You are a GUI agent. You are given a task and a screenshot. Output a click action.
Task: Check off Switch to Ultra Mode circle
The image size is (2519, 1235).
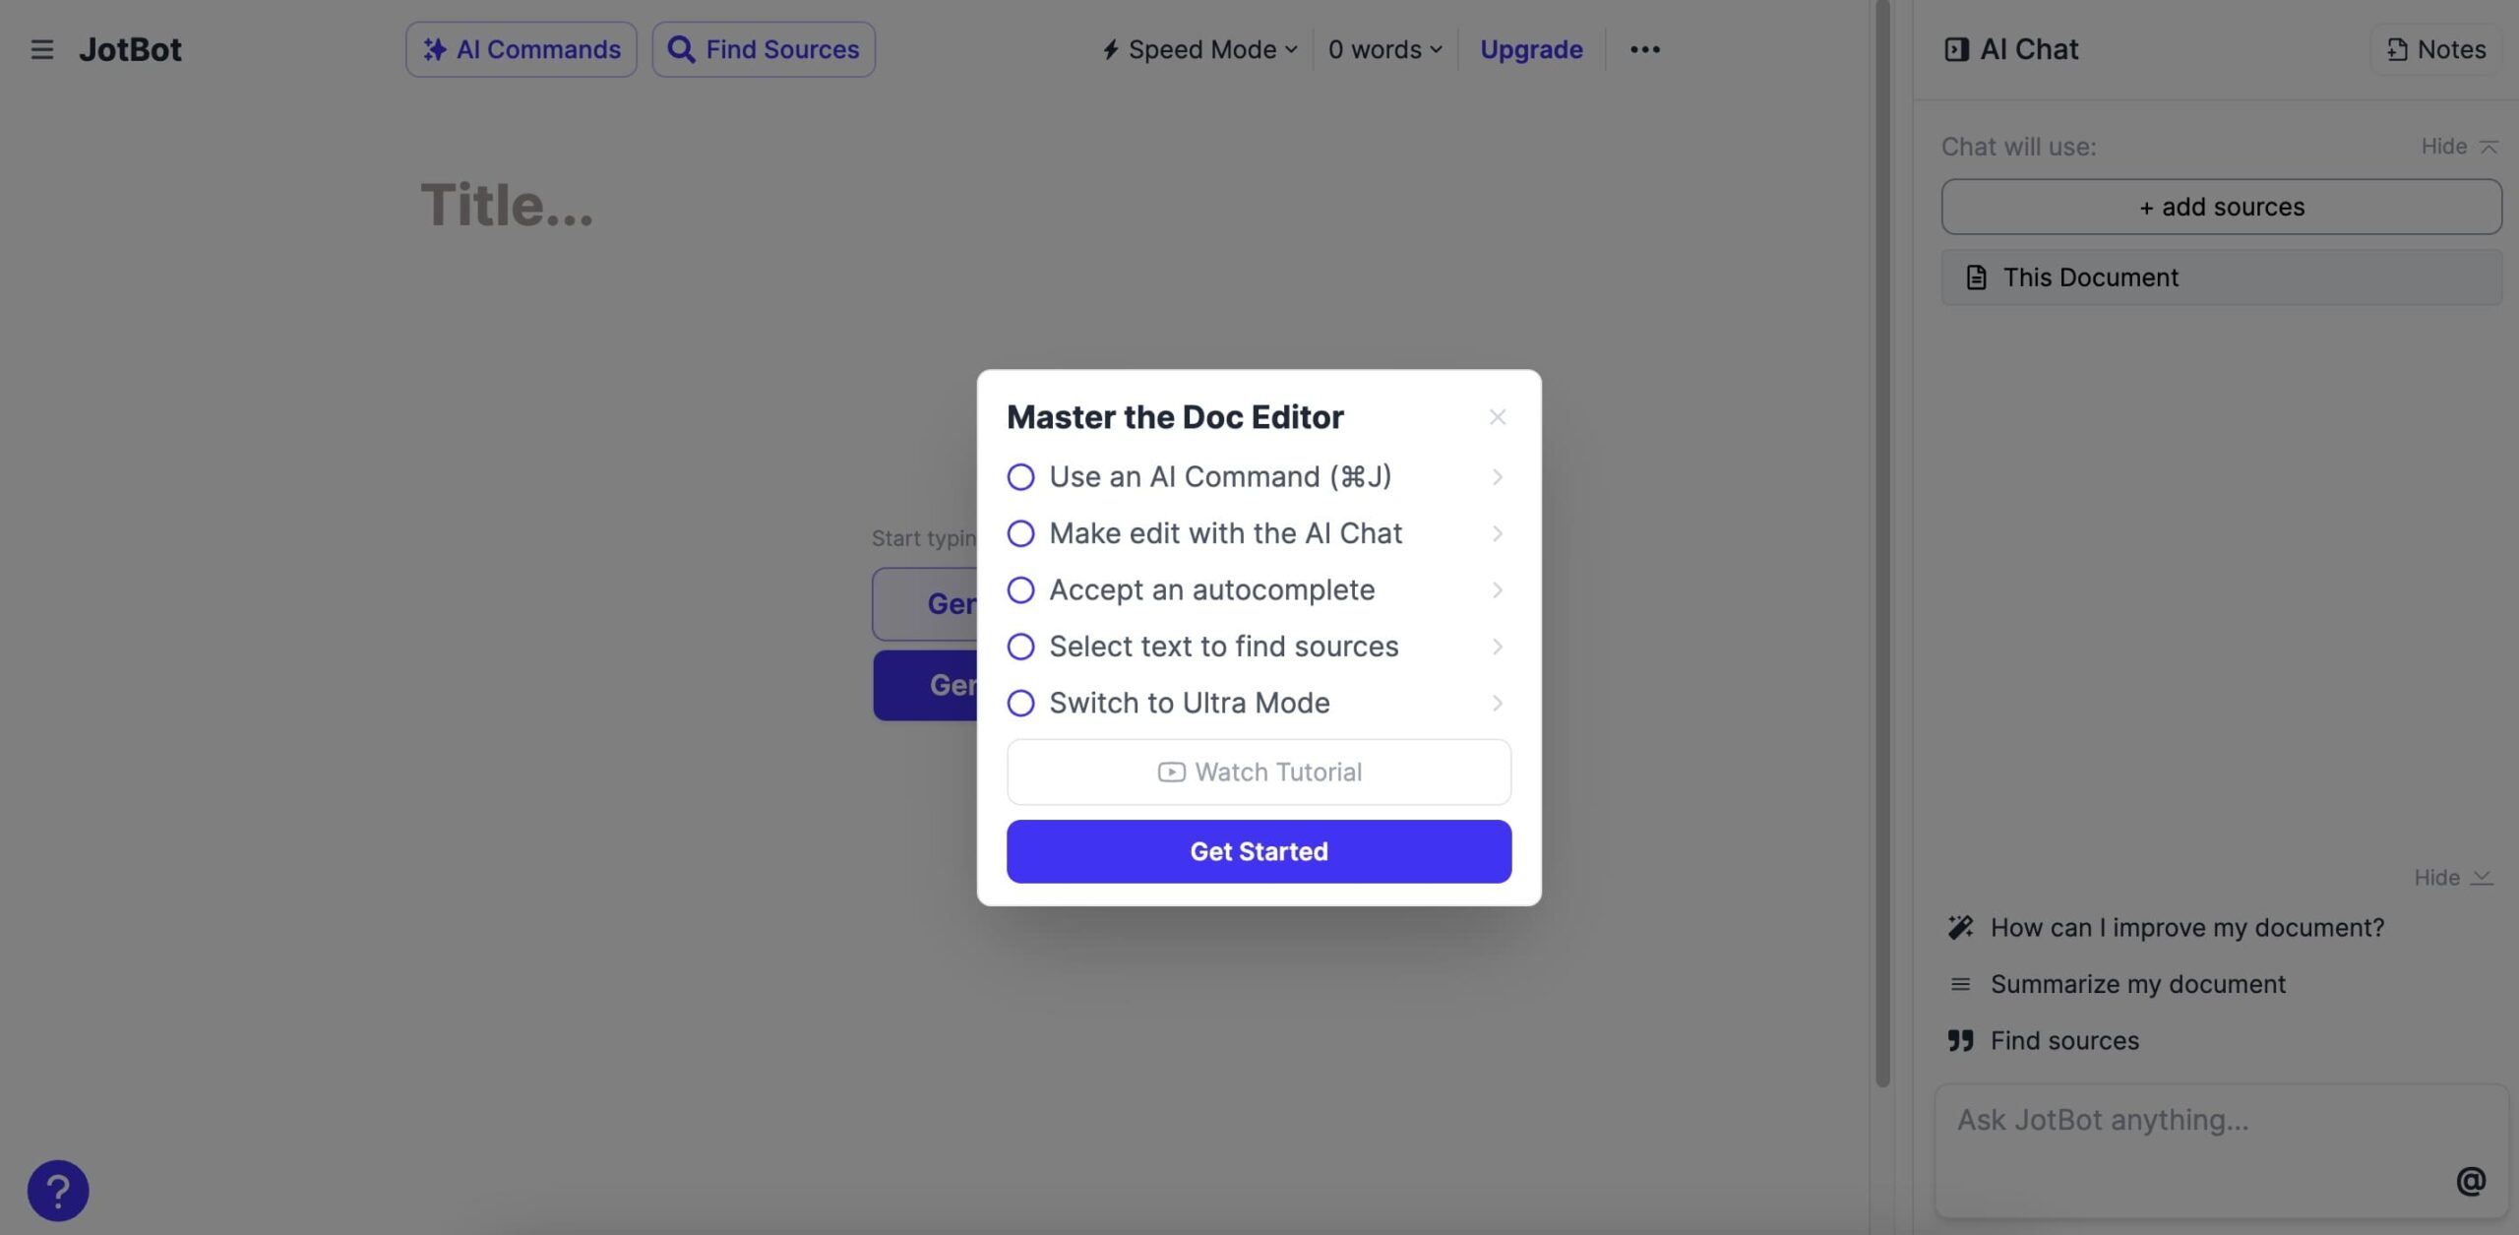tap(1020, 704)
